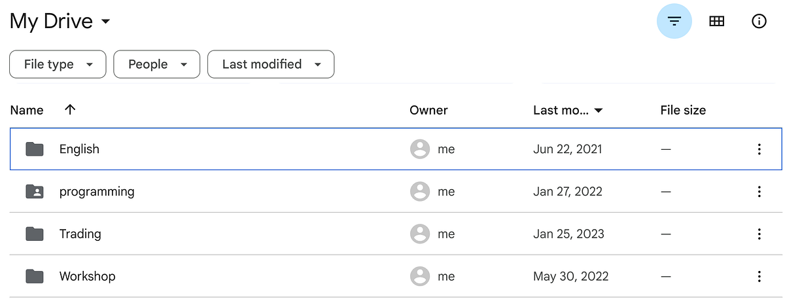Click the shared programming folder icon
Screen dimensions: 785x303
35,192
